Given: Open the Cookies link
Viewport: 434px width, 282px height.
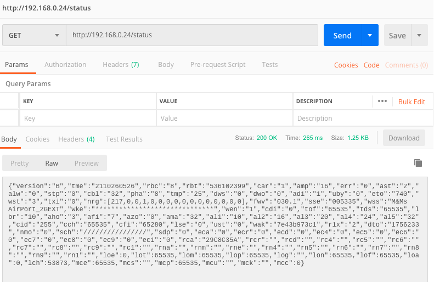Looking at the screenshot, I should click(346, 65).
